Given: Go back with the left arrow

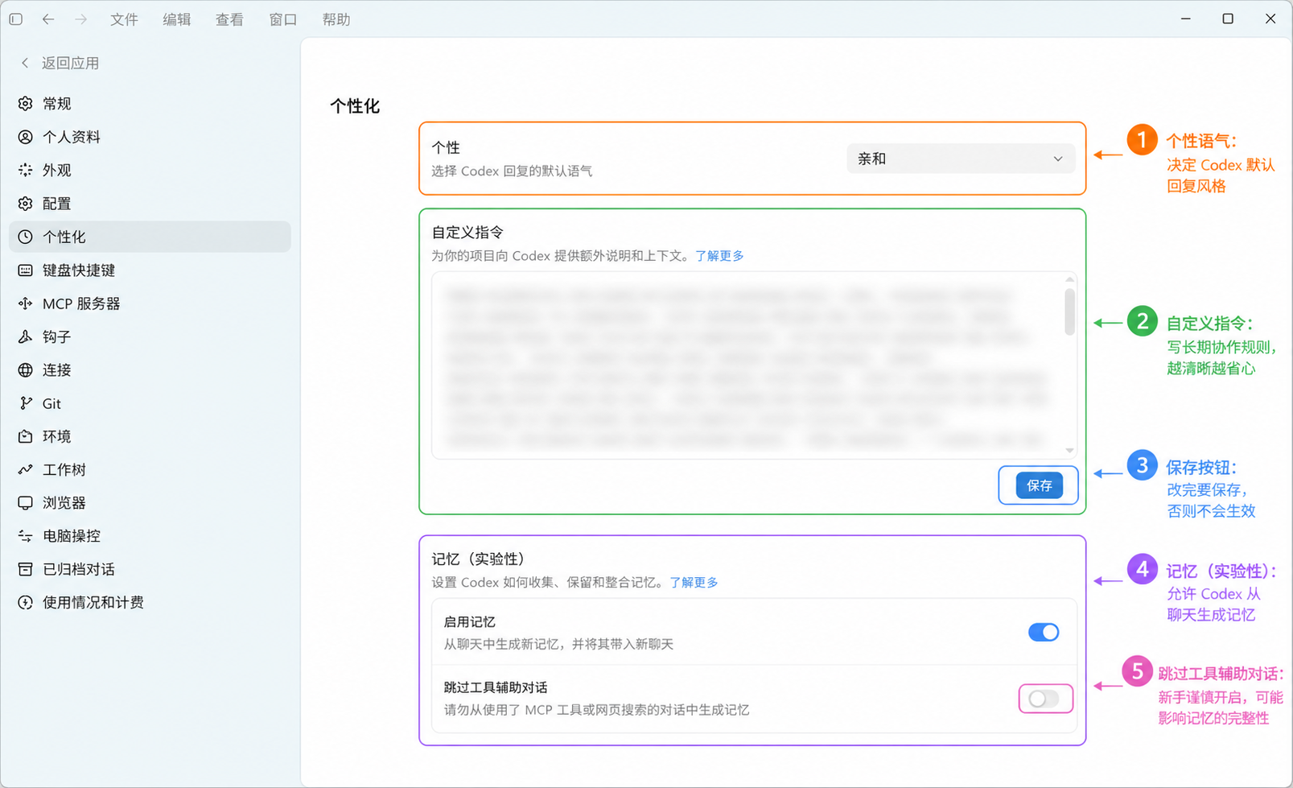Looking at the screenshot, I should coord(48,19).
